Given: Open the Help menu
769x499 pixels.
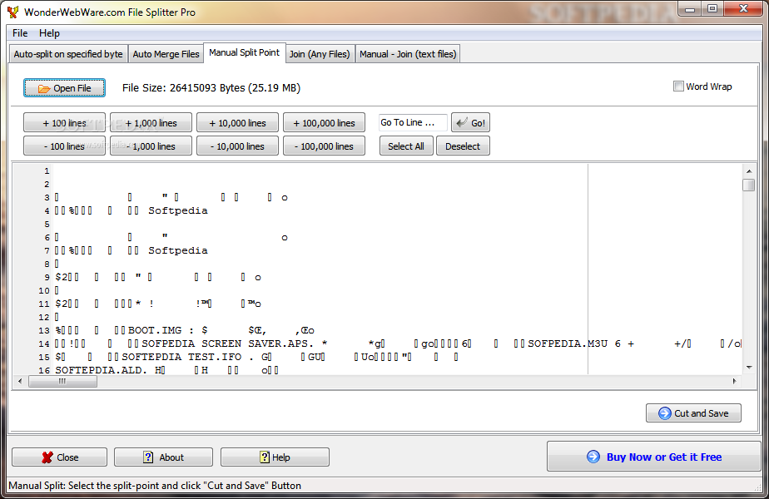Looking at the screenshot, I should pyautogui.click(x=50, y=33).
